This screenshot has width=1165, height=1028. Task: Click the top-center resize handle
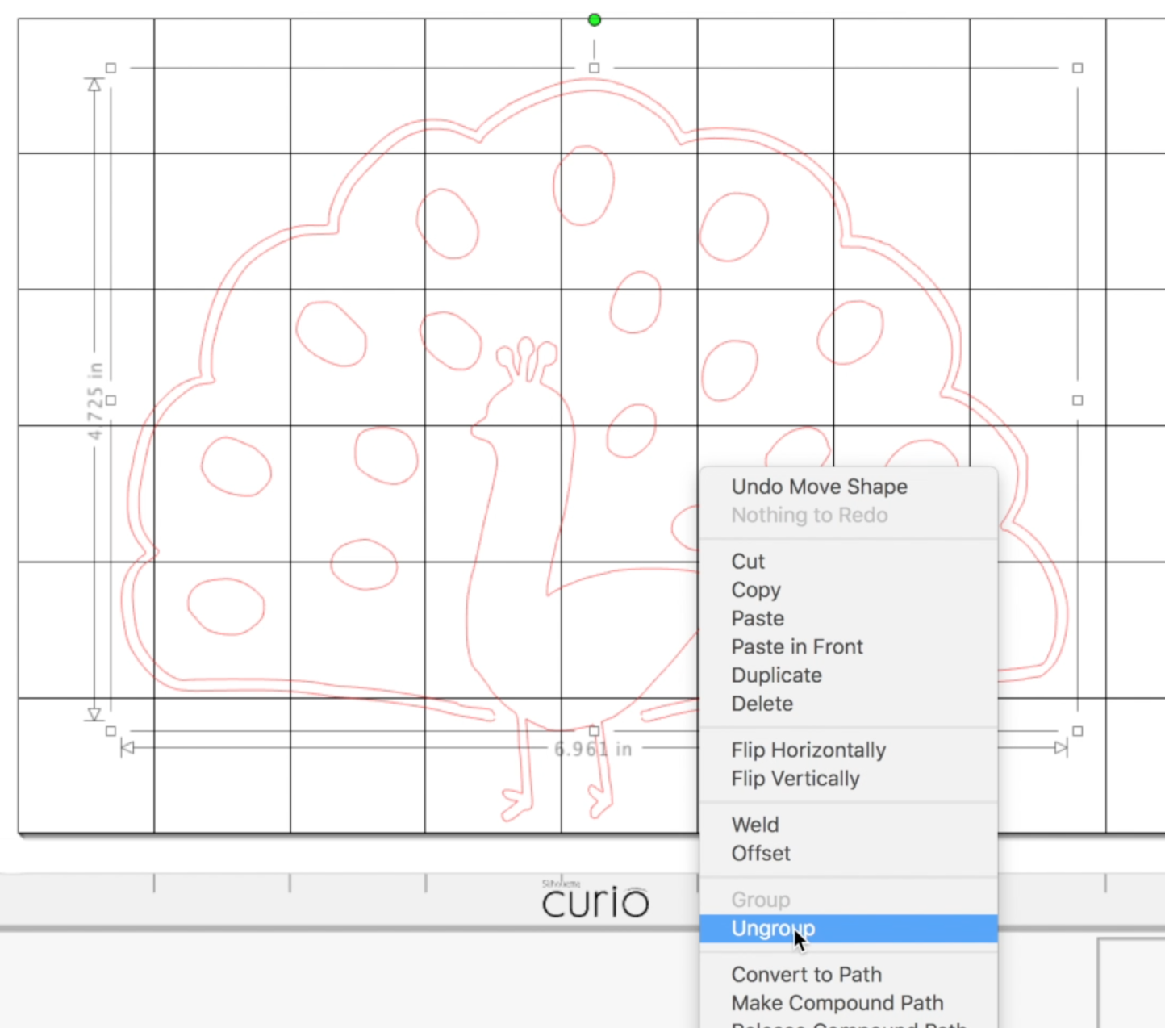(x=594, y=69)
